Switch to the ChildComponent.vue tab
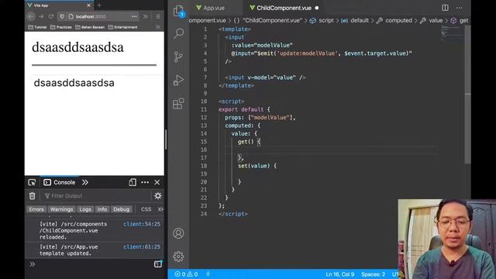496x279 pixels. point(284,8)
